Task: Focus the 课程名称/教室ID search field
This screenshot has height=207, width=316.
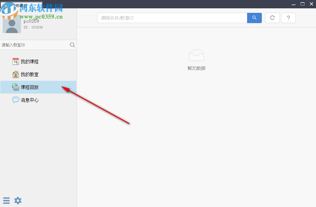Action: 172,18
